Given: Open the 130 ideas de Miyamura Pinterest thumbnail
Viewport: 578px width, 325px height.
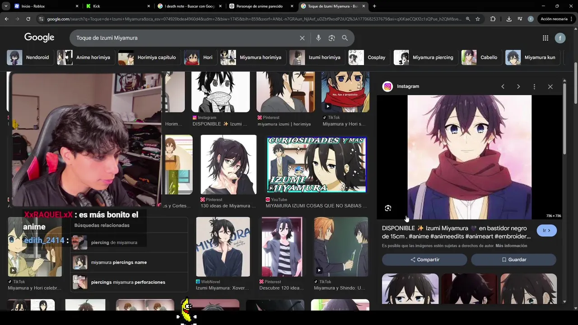Looking at the screenshot, I should 228,165.
